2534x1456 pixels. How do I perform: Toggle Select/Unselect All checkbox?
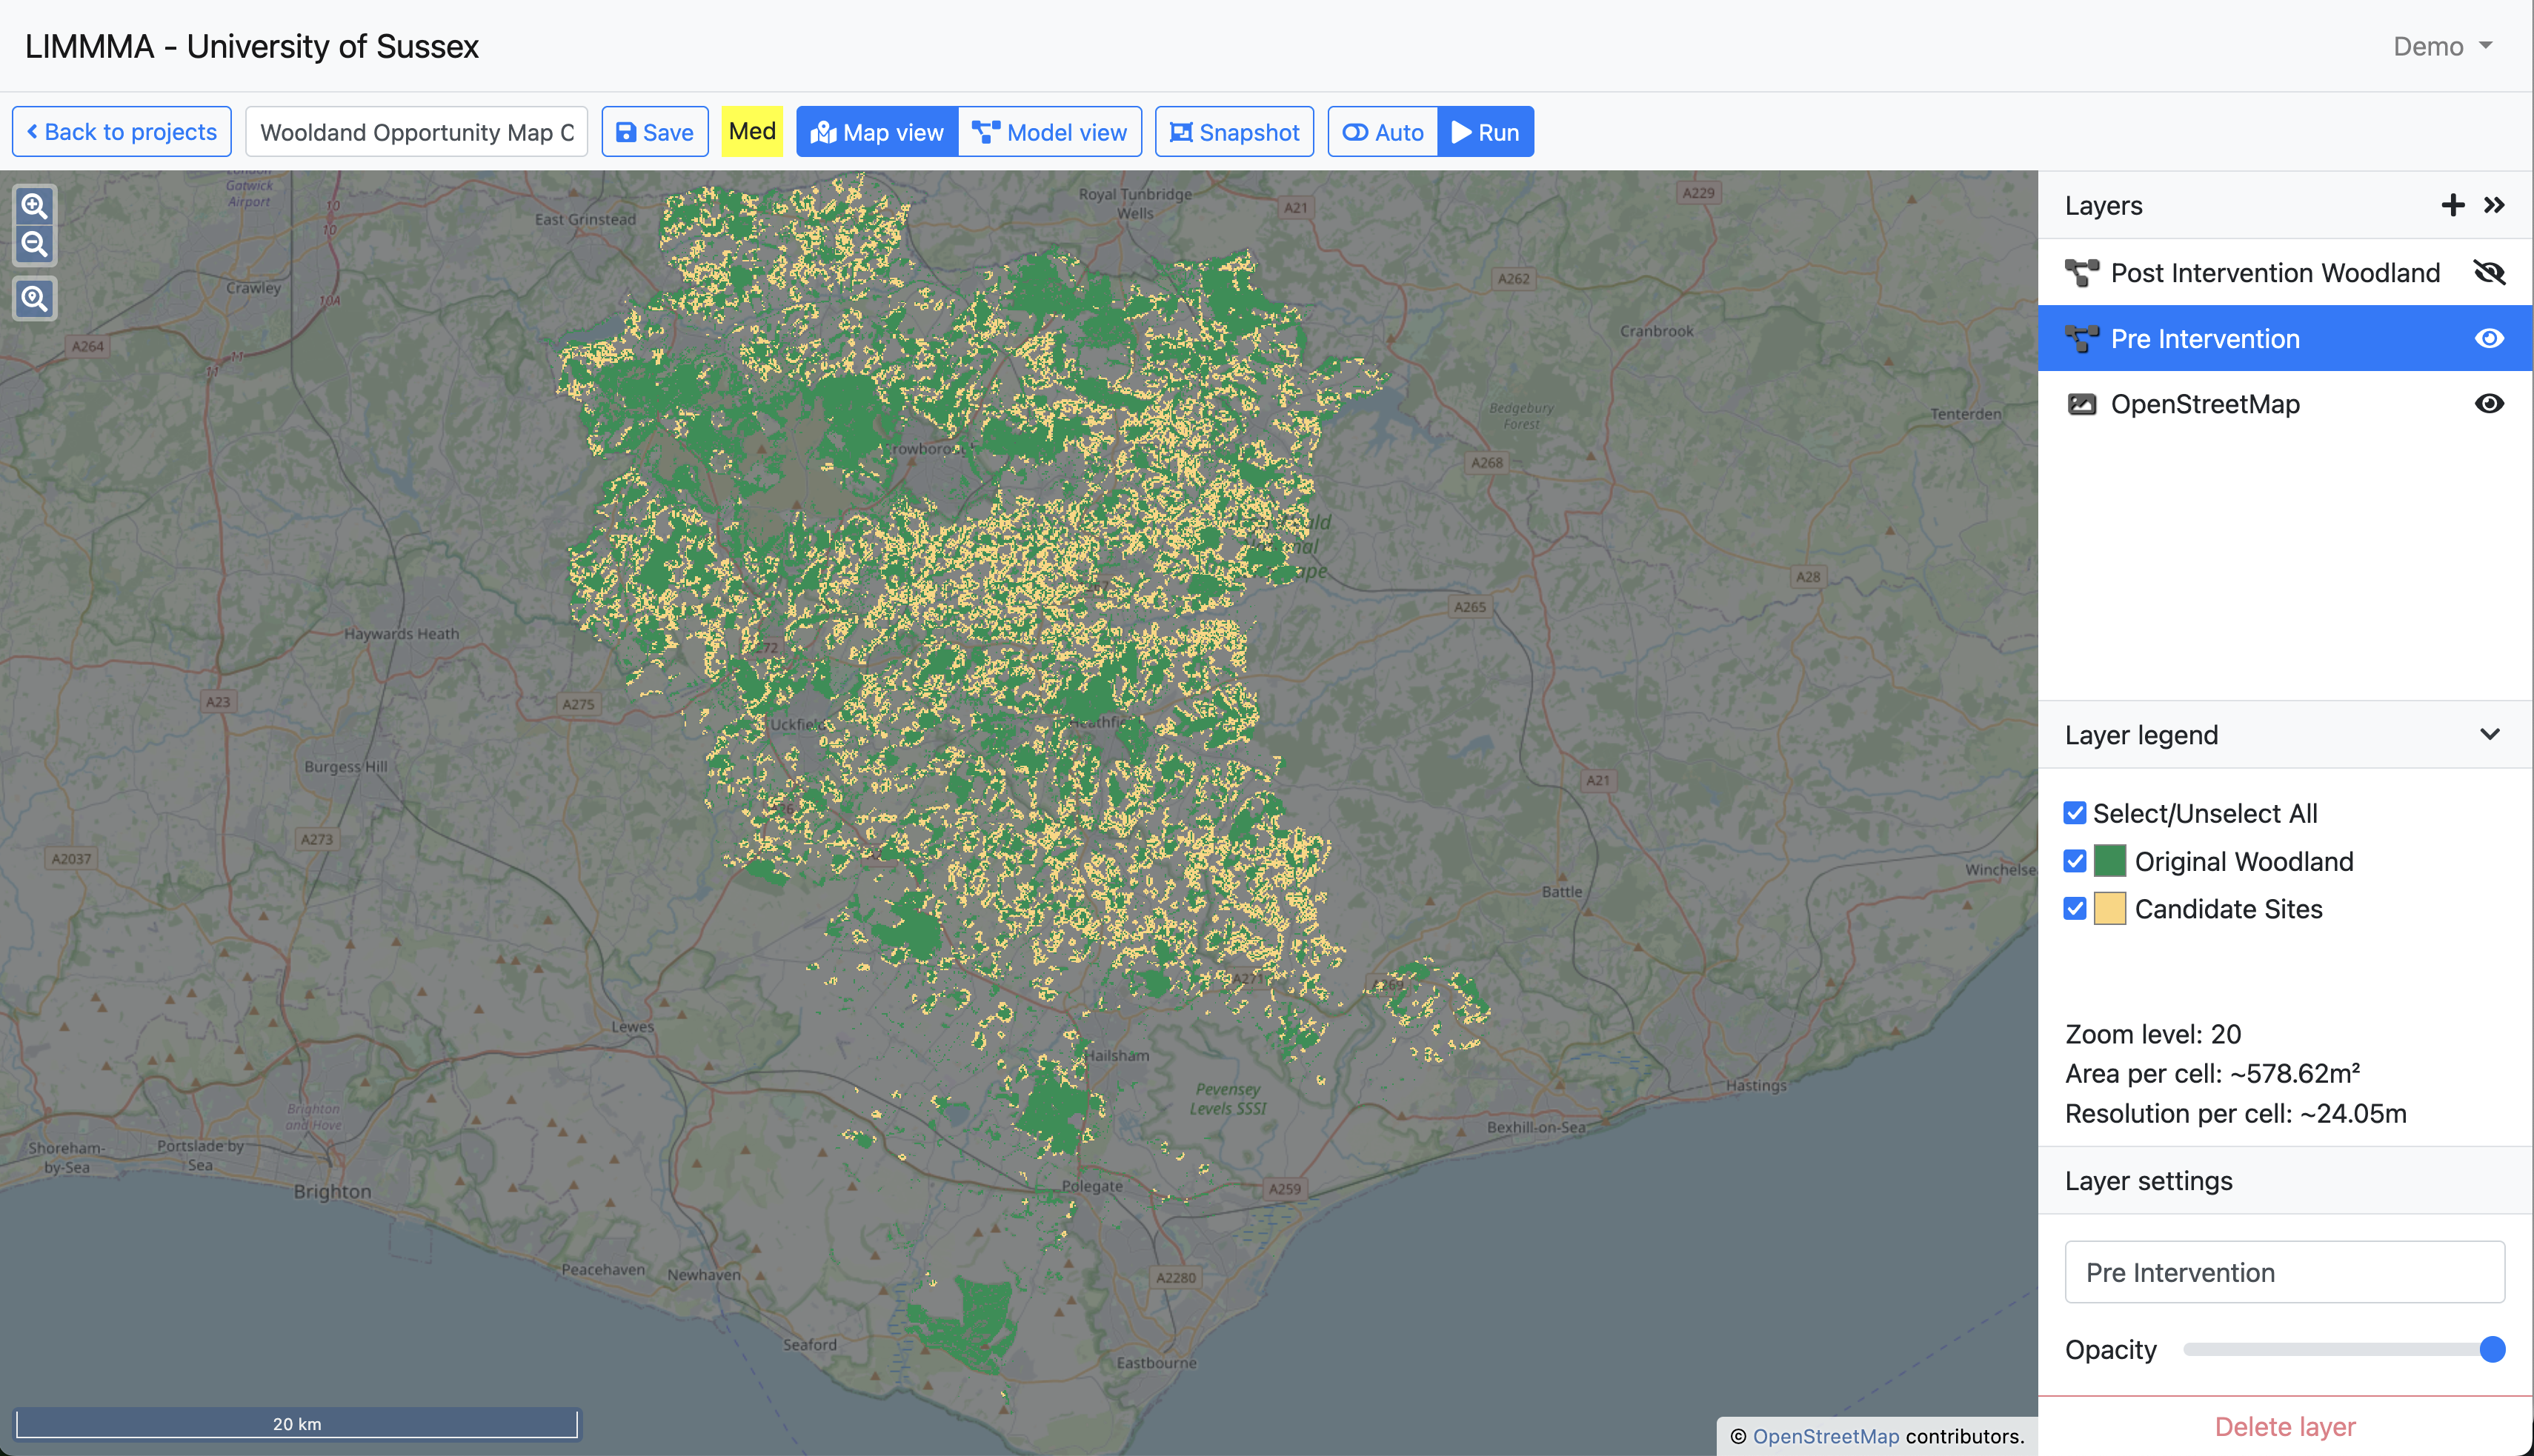point(2075,813)
